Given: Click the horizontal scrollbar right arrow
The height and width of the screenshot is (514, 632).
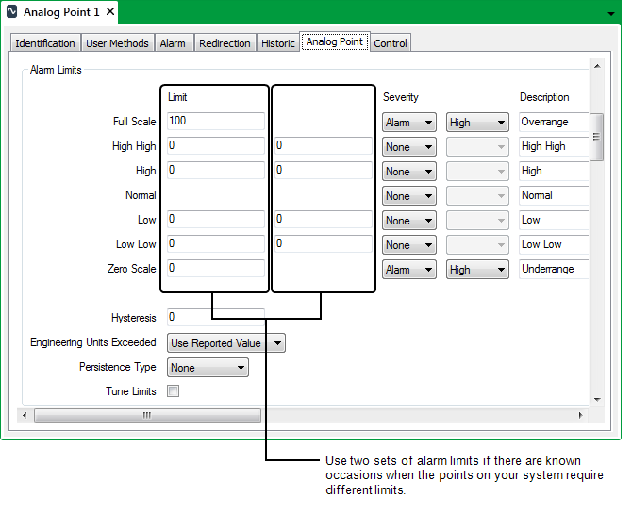Looking at the screenshot, I should click(582, 415).
